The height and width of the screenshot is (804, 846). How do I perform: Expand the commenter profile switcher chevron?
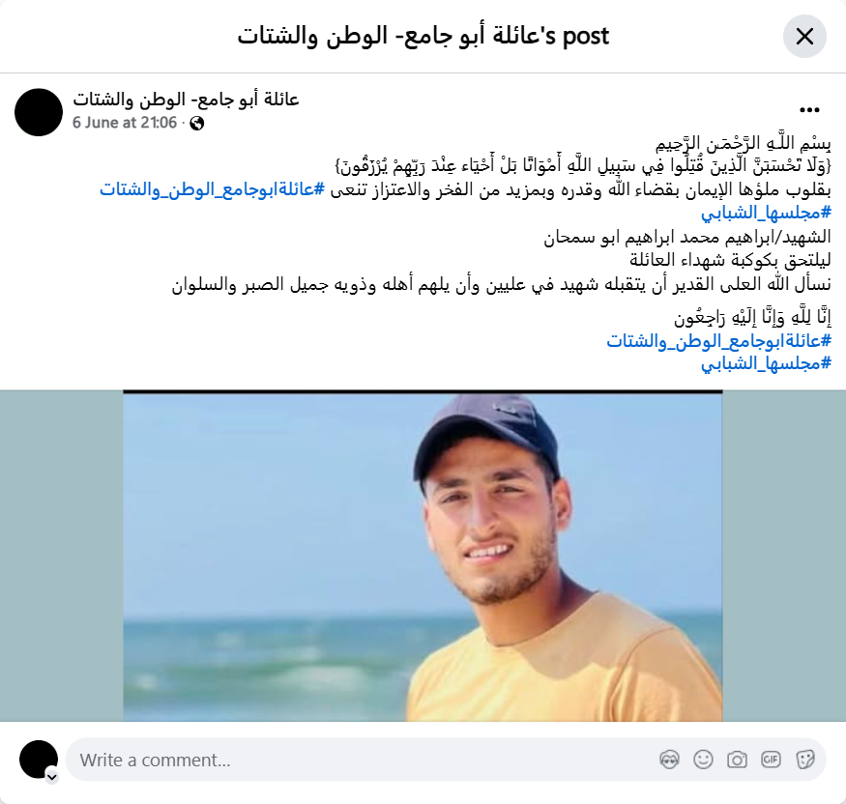coord(52,777)
